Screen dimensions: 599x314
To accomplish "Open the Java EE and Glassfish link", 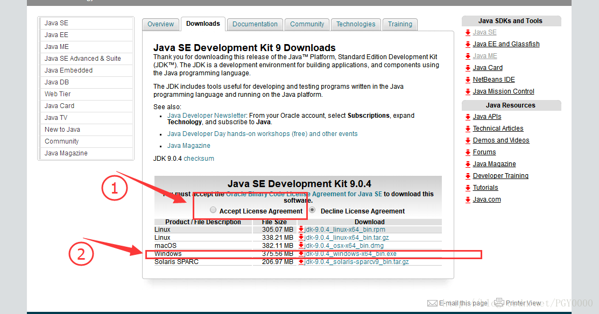I will point(506,44).
